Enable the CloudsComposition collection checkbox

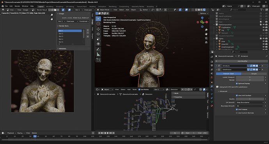coord(261,36)
